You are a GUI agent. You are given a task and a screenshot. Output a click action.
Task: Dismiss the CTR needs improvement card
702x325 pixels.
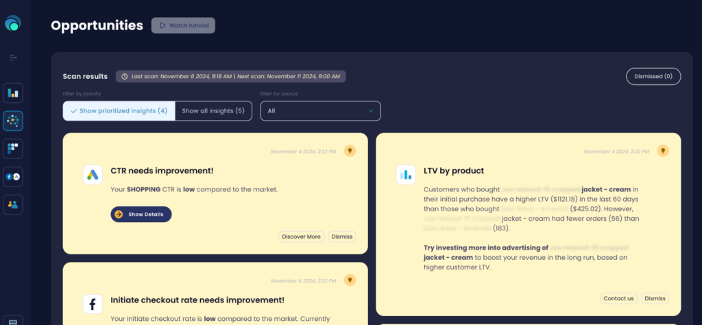click(342, 237)
